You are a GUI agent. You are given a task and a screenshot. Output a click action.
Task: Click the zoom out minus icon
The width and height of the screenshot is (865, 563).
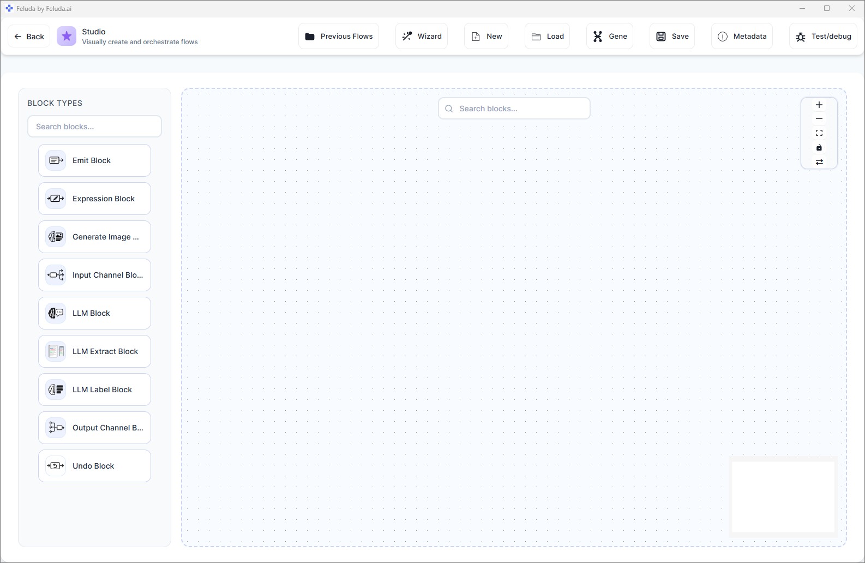tap(819, 119)
